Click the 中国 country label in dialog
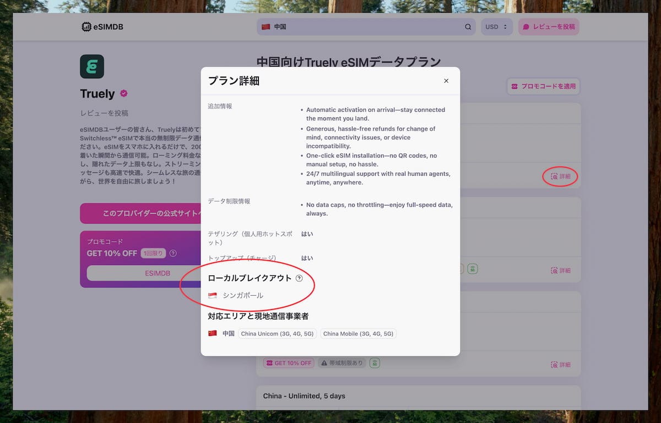The width and height of the screenshot is (661, 423). (x=229, y=334)
